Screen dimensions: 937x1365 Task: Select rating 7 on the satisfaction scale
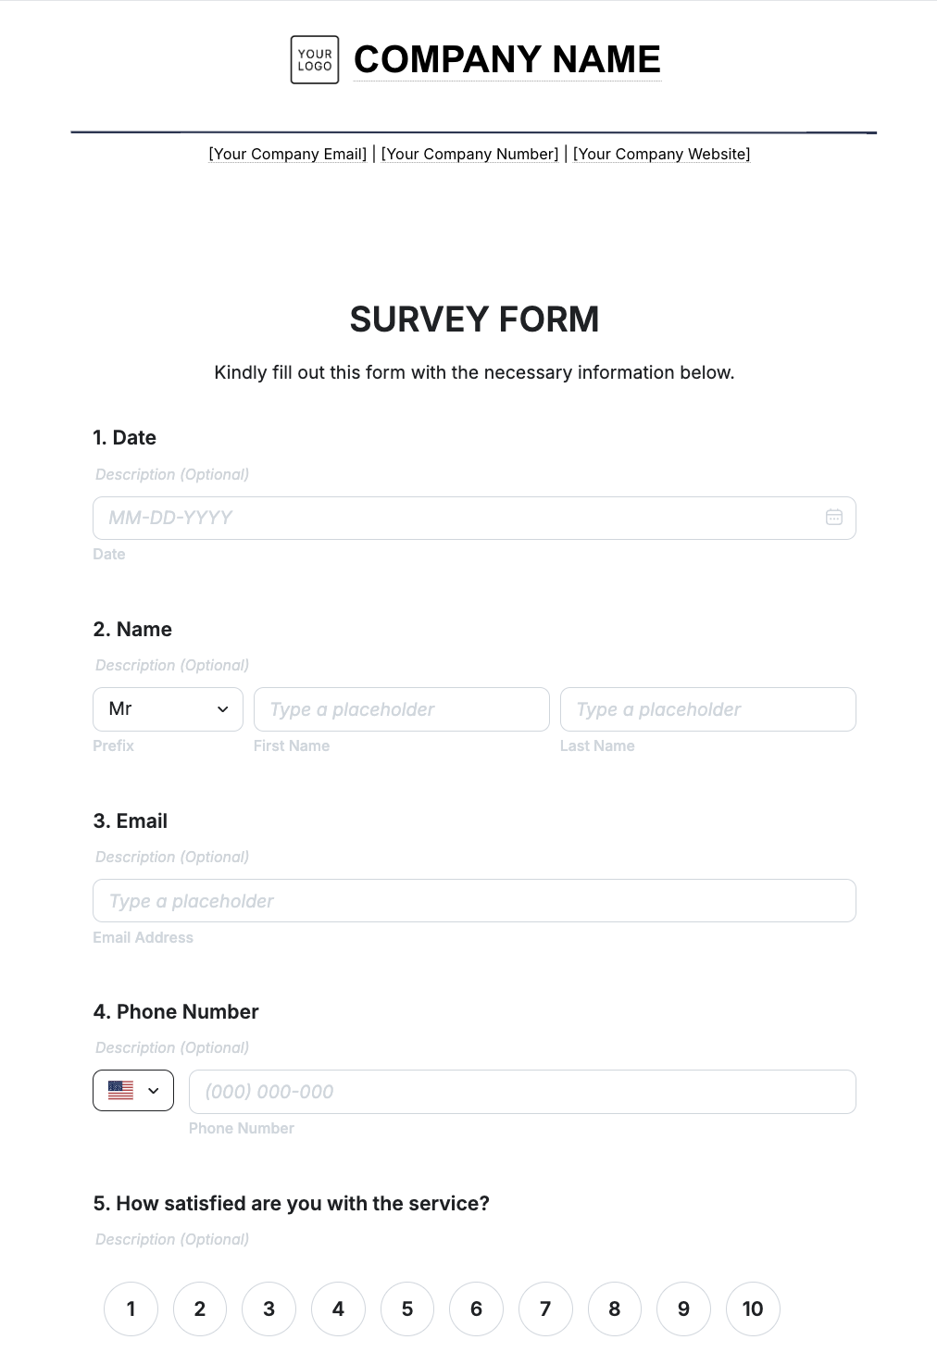point(545,1309)
